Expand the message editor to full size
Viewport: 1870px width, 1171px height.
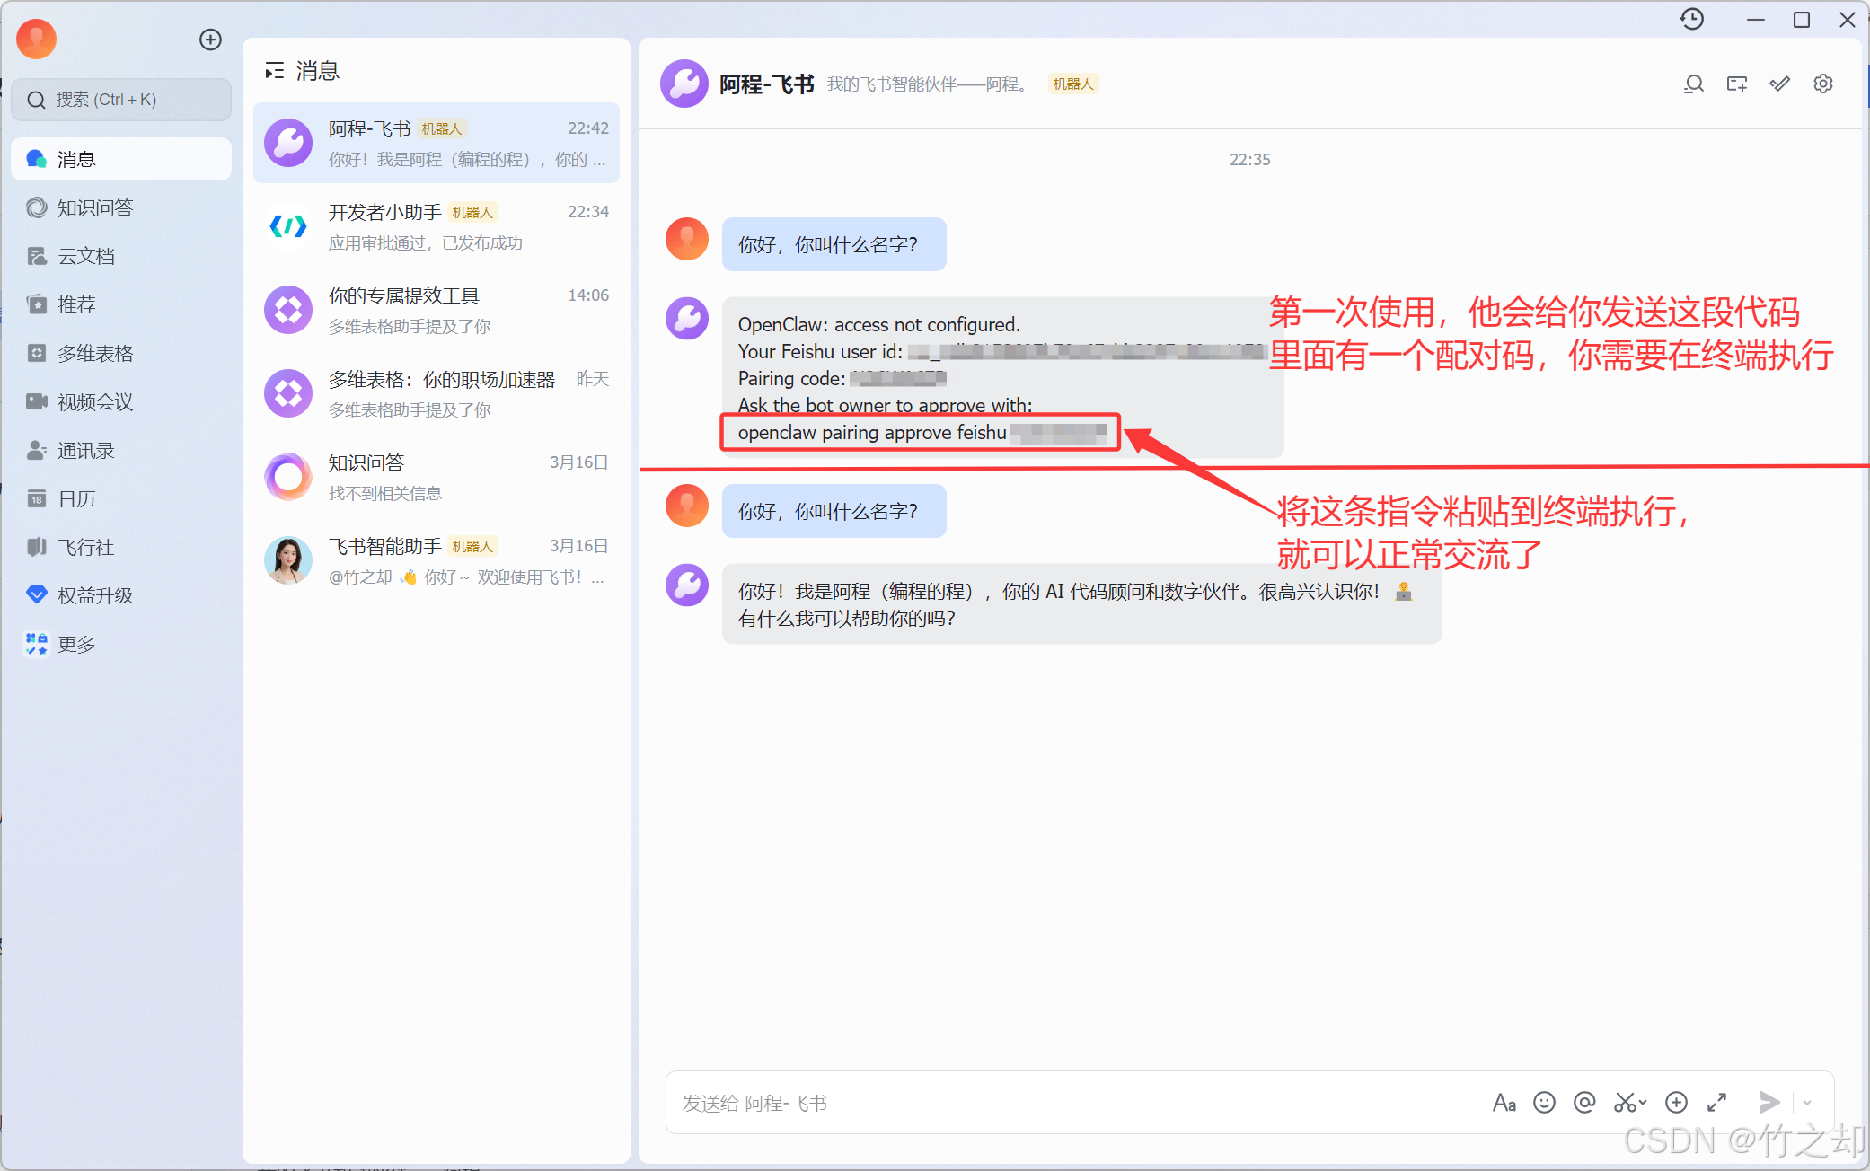tap(1717, 1102)
